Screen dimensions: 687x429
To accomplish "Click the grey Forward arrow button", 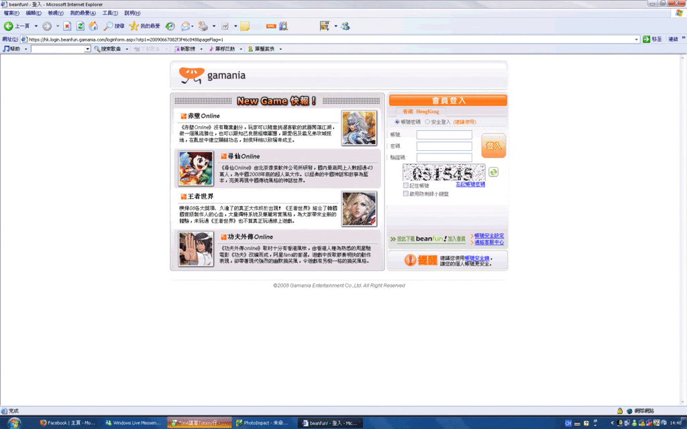I will 47,26.
